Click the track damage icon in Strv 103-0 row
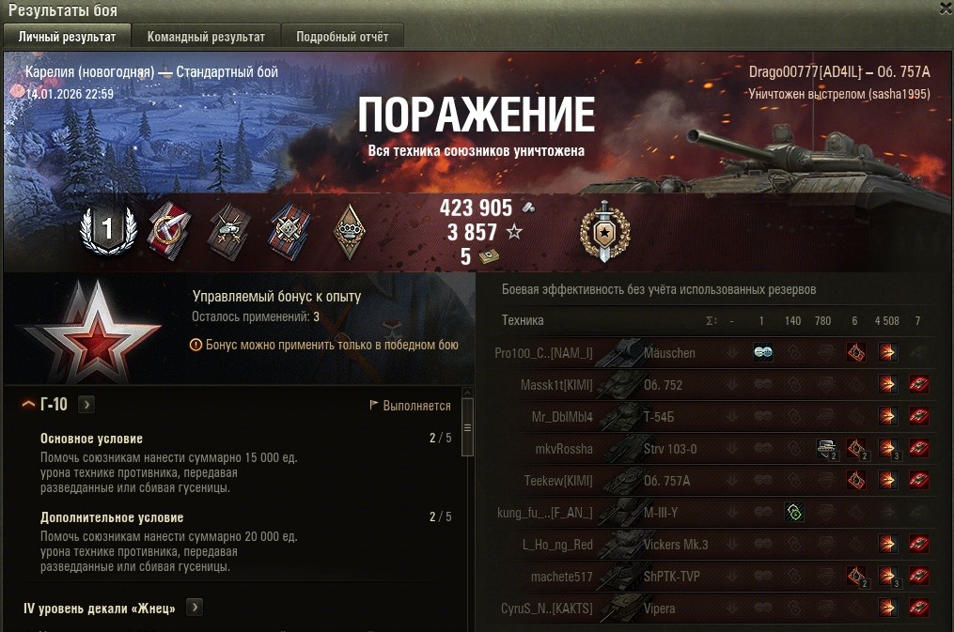The width and height of the screenshot is (954, 632). tap(826, 449)
